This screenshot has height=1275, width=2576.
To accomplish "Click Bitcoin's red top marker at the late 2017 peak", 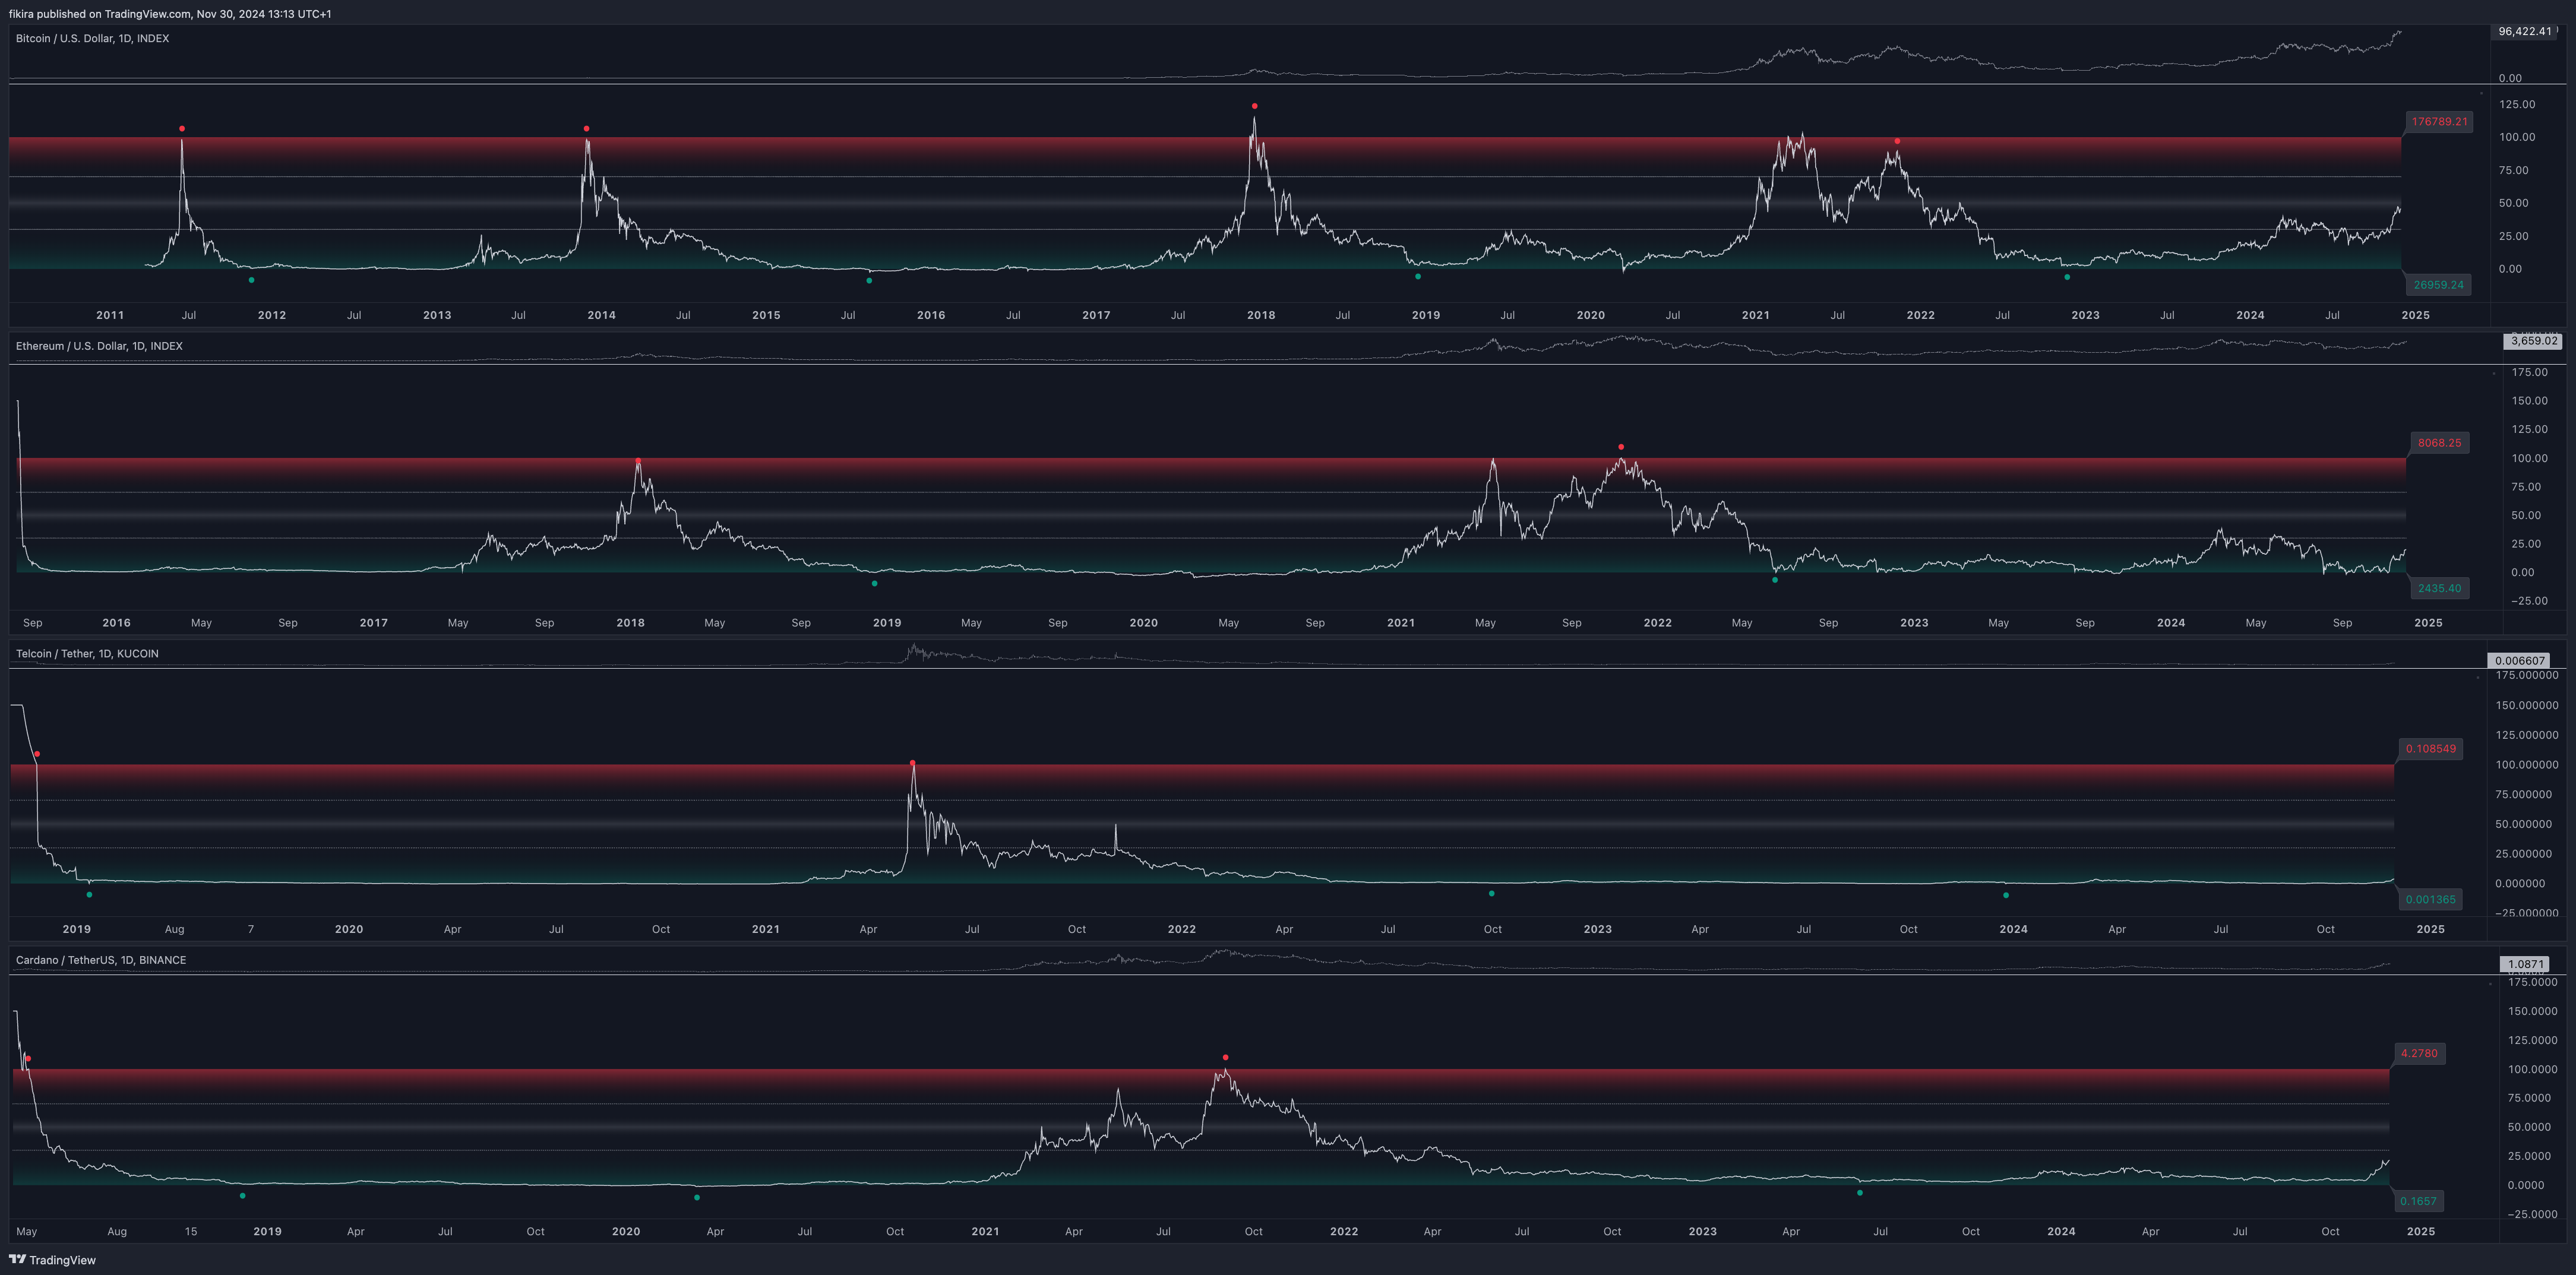I will 1254,106.
